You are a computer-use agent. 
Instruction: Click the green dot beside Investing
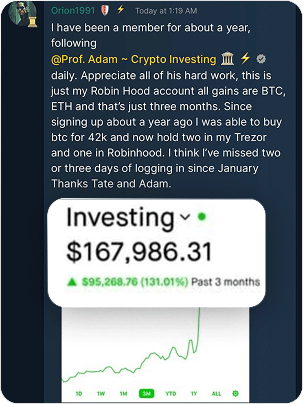coord(201,217)
